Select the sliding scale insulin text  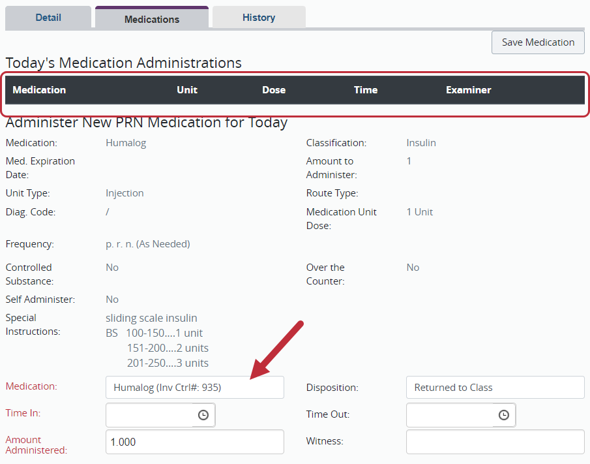[151, 318]
